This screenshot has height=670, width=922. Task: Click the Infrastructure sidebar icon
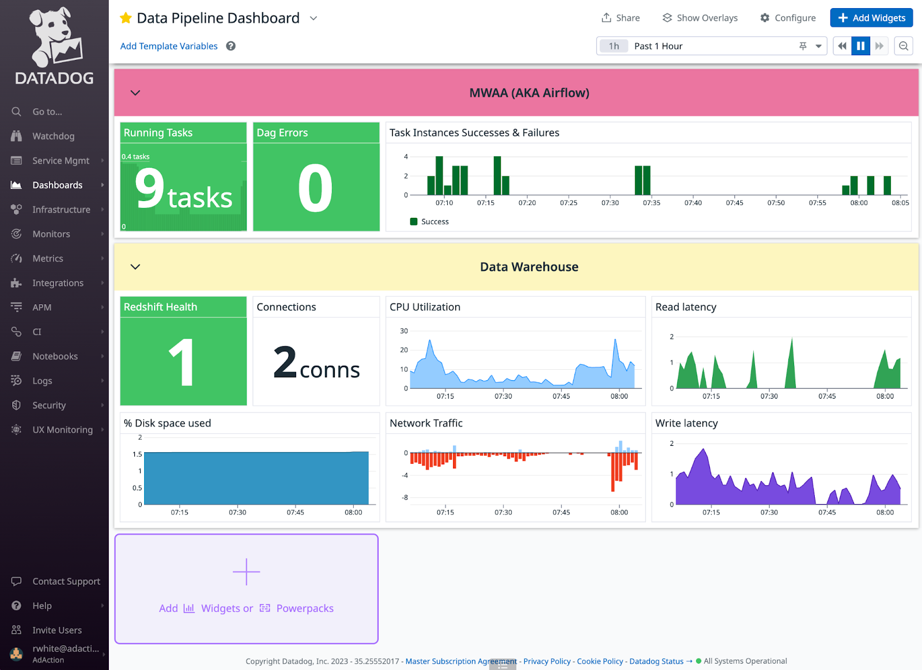(16, 210)
